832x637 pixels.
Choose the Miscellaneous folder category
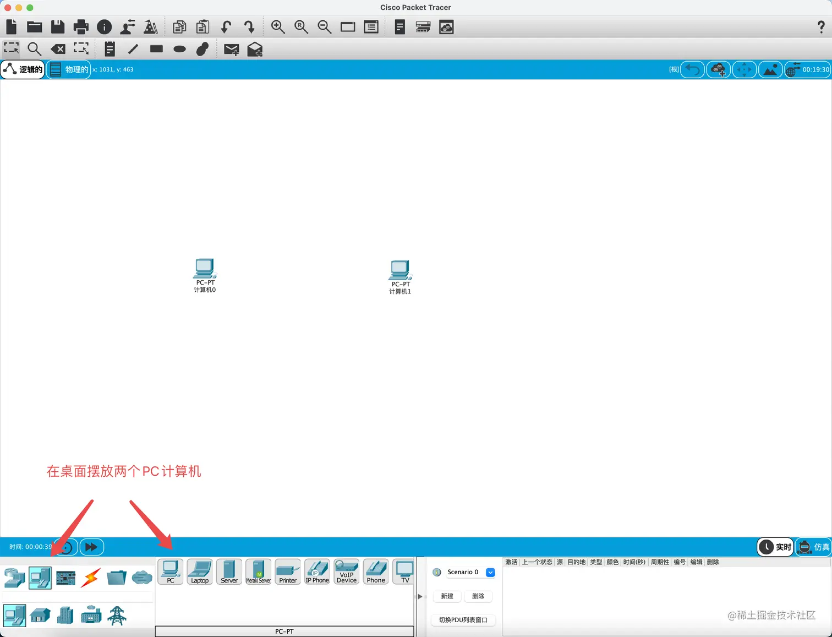coord(117,578)
